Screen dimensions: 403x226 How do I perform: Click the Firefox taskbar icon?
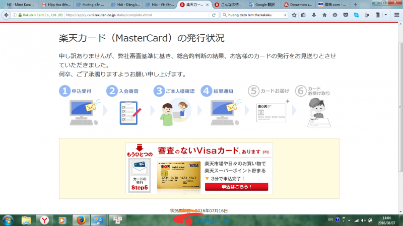(x=81, y=220)
